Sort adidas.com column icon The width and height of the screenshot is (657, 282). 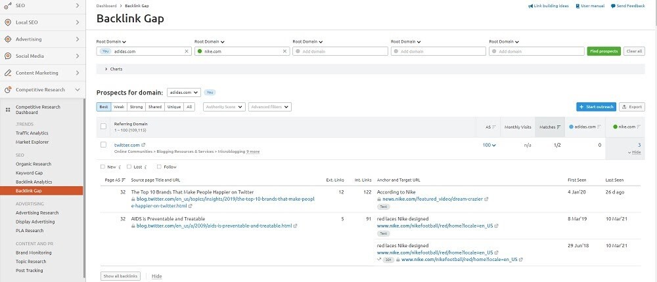coord(599,127)
